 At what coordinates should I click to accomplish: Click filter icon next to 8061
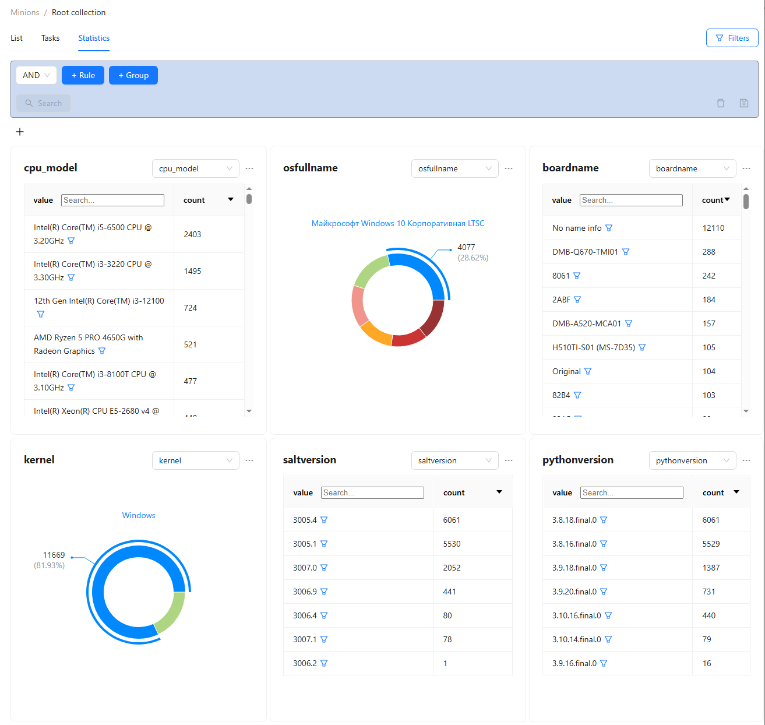pos(577,276)
